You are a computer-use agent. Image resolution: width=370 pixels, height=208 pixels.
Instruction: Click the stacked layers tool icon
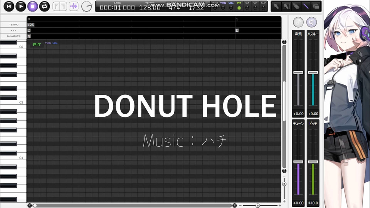point(316,7)
